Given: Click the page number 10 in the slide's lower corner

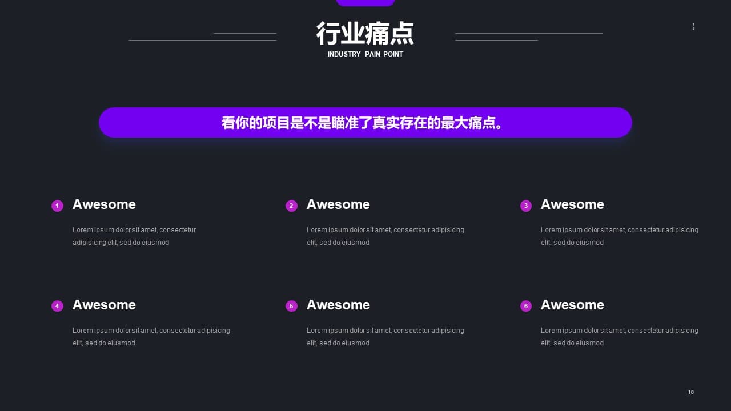Looking at the screenshot, I should pos(691,392).
